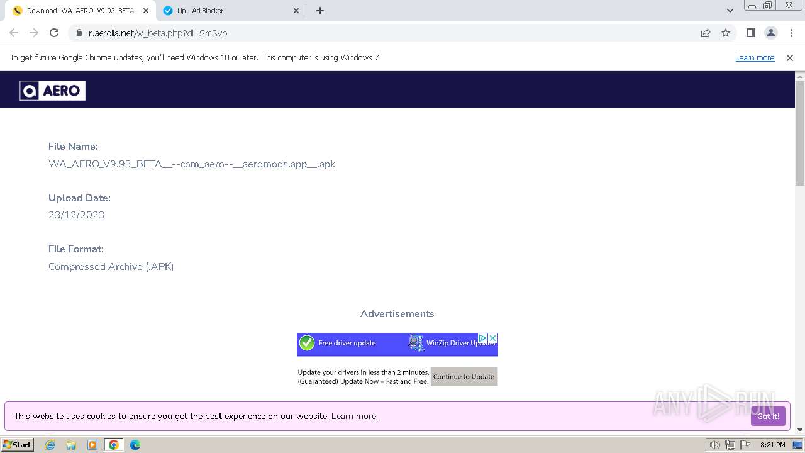Image resolution: width=805 pixels, height=453 pixels.
Task: Click the browser forward arrow
Action: click(34, 33)
